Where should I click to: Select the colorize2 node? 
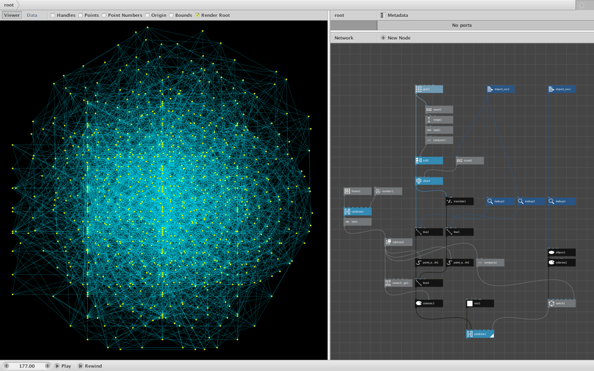[562, 262]
